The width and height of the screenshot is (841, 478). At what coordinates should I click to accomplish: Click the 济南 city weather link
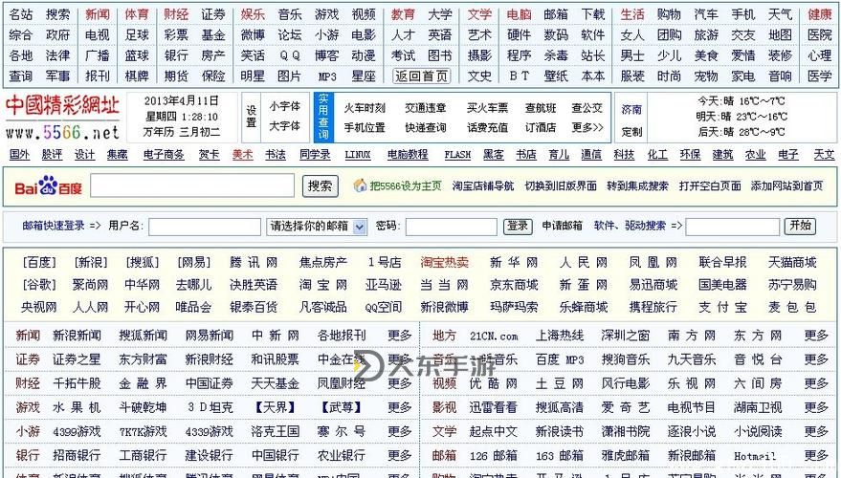pyautogui.click(x=631, y=109)
